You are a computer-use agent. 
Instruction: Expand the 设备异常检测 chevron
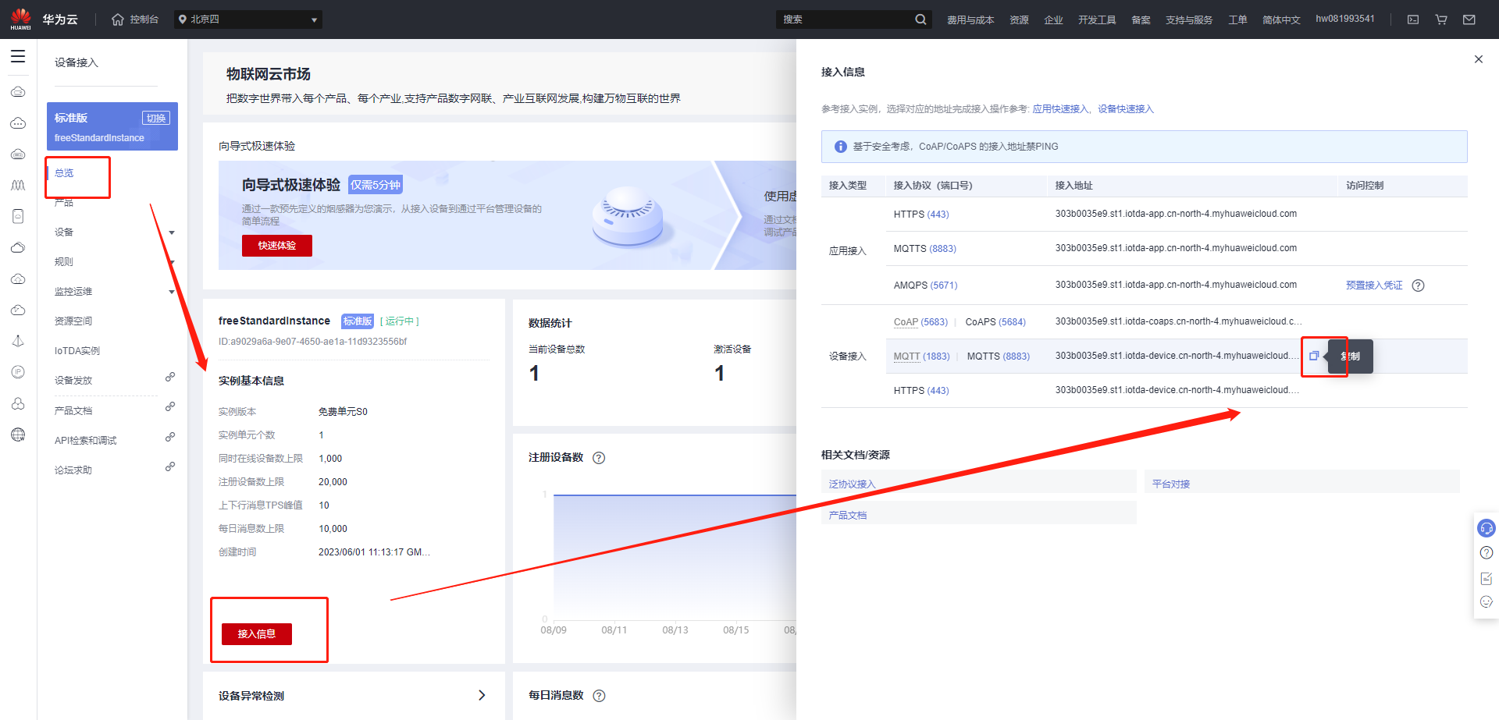(482, 695)
